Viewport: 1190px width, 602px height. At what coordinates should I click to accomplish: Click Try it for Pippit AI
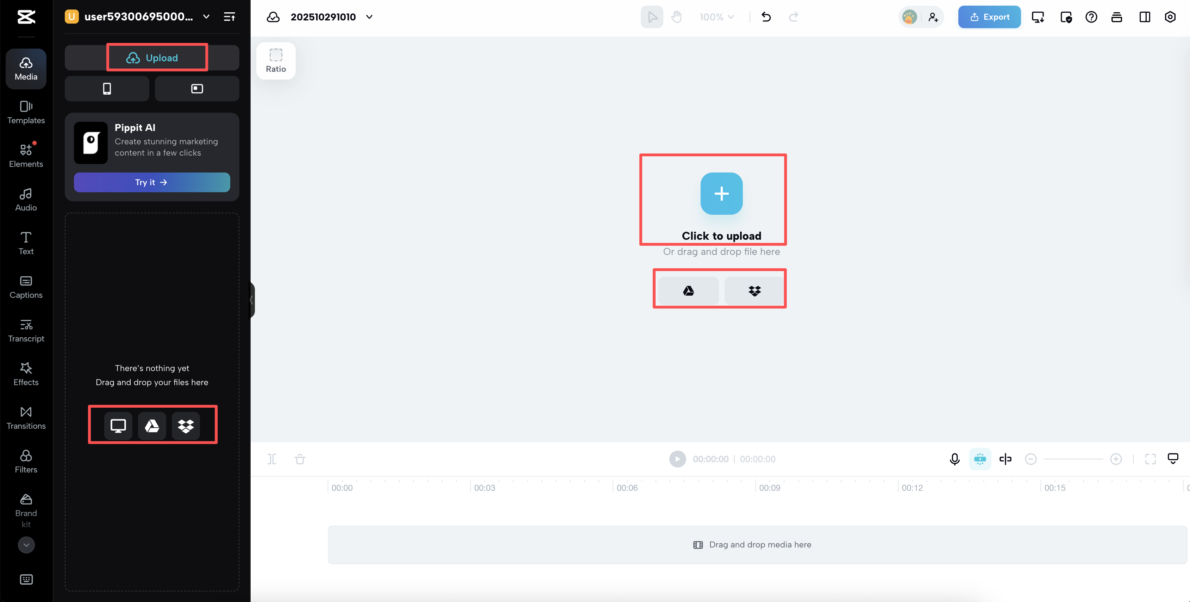pos(151,182)
